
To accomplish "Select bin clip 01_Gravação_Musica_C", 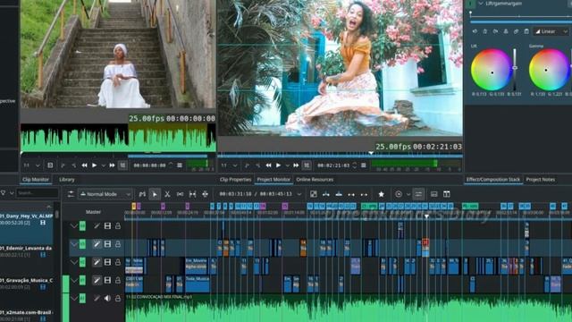I will pos(27,284).
